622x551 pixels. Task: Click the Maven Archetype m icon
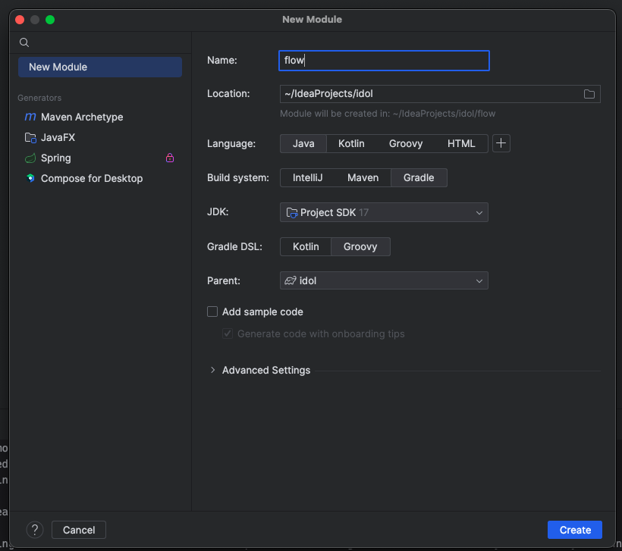[30, 117]
